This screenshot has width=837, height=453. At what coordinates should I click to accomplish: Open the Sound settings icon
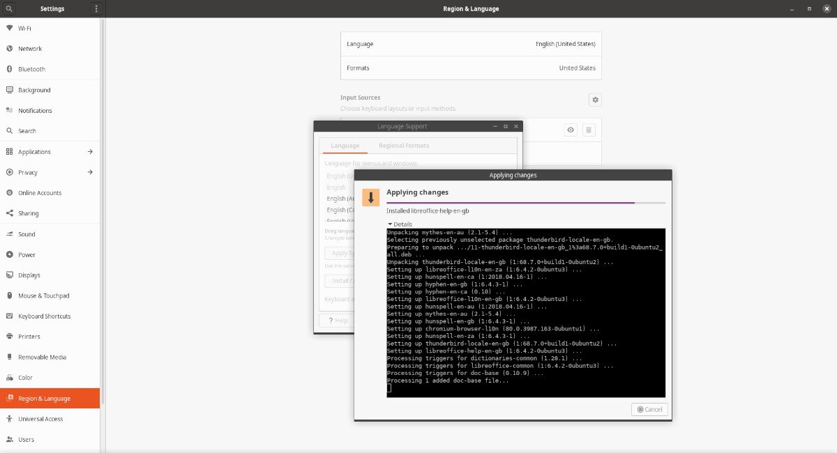click(10, 233)
